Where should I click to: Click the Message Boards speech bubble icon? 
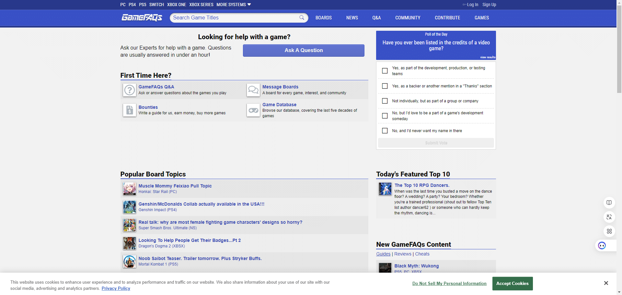coord(253,90)
